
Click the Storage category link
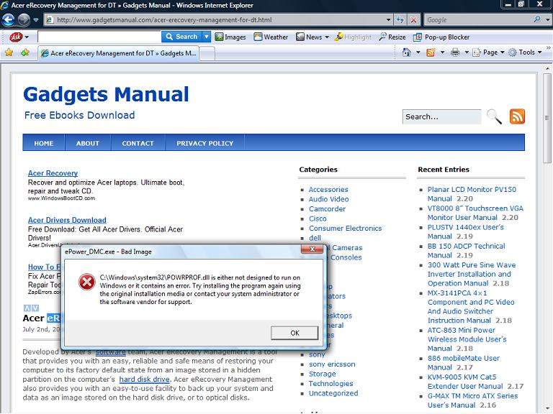(323, 374)
